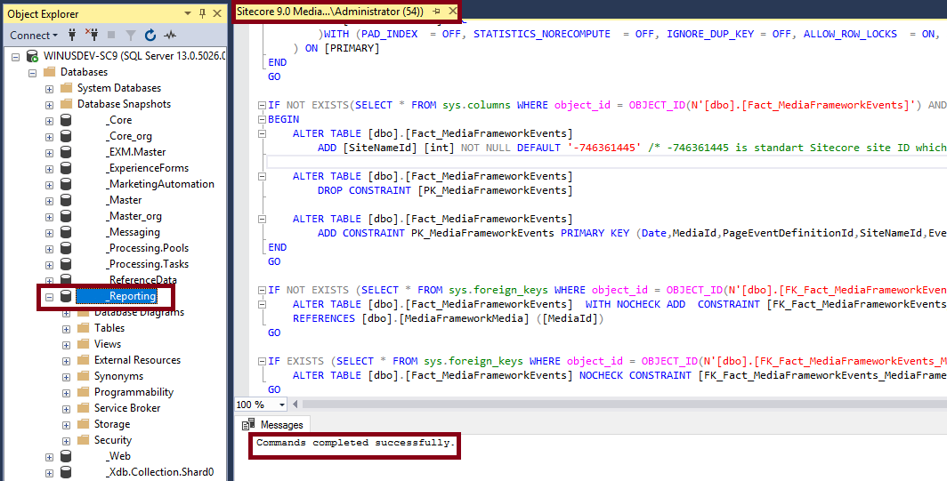Expand the _ExperienceForms database node
The height and width of the screenshot is (481, 947).
[x=50, y=168]
